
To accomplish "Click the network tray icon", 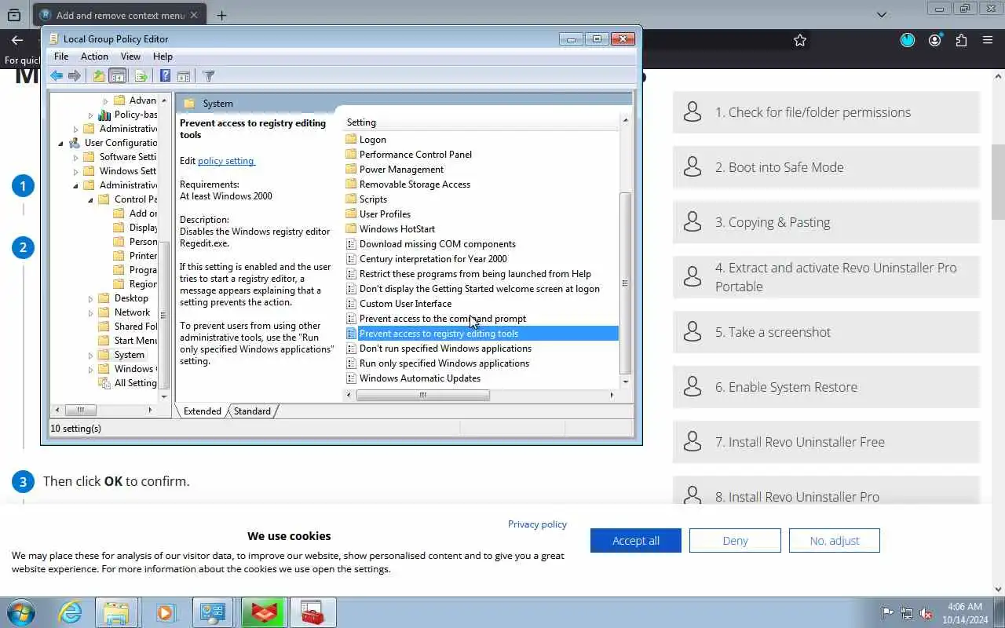I will 907,613.
